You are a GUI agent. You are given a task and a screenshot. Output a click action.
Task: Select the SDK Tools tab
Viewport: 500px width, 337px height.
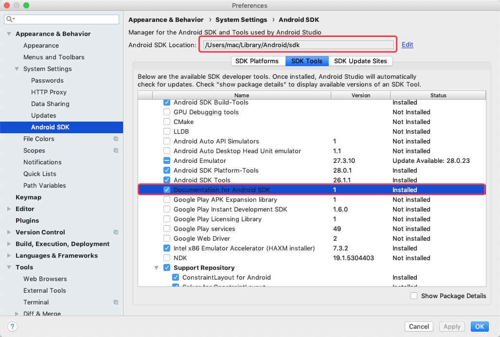307,61
